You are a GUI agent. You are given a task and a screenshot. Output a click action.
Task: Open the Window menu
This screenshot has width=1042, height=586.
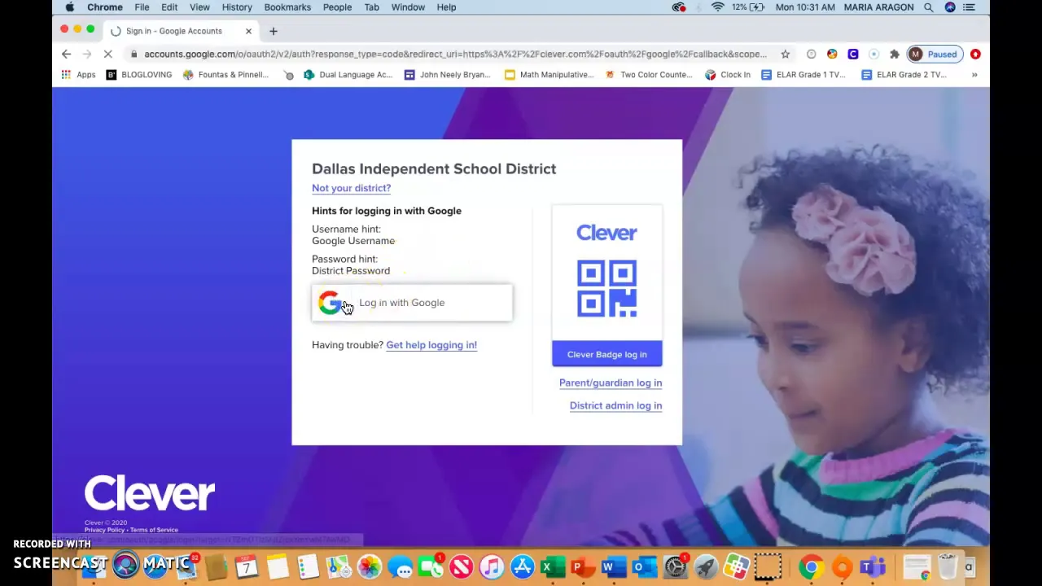click(408, 7)
